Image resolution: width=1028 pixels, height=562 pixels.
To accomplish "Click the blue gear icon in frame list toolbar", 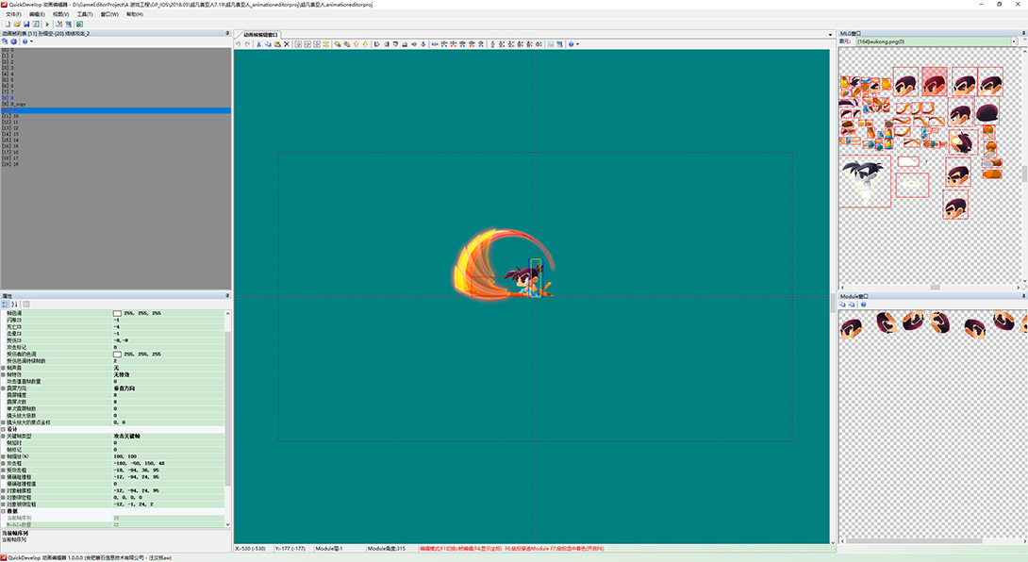I will [x=14, y=41].
